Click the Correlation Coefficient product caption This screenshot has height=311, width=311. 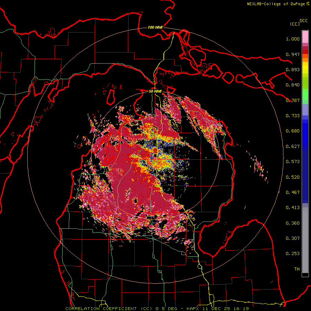[109, 309]
